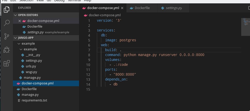Image resolution: width=250 pixels, height=111 pixels.
Task: Switch to the Dockerfile tab
Action: pyautogui.click(x=142, y=8)
